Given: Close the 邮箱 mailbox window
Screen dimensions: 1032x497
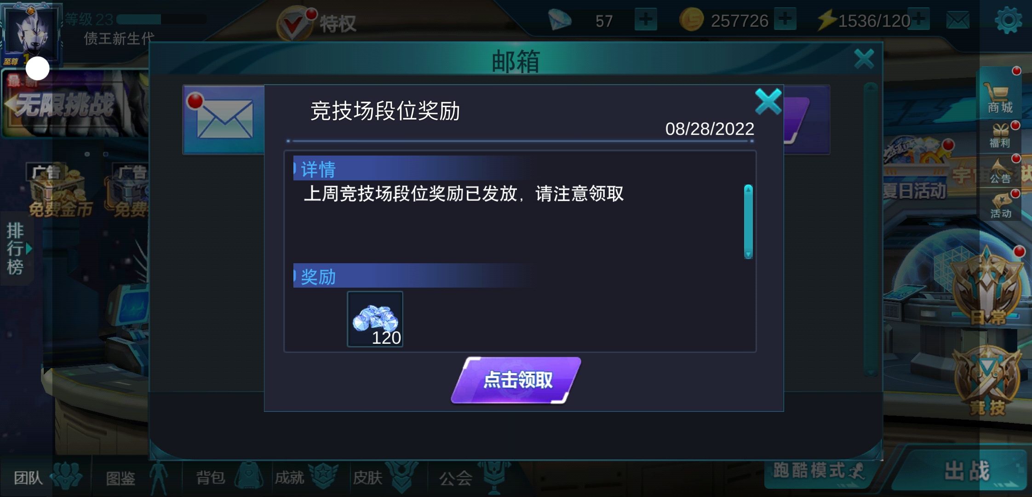Looking at the screenshot, I should click(x=864, y=59).
